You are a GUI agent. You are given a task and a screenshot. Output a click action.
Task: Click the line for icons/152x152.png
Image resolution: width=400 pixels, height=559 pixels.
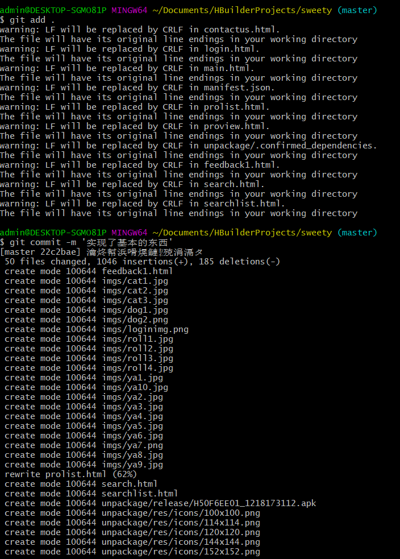coord(132,551)
